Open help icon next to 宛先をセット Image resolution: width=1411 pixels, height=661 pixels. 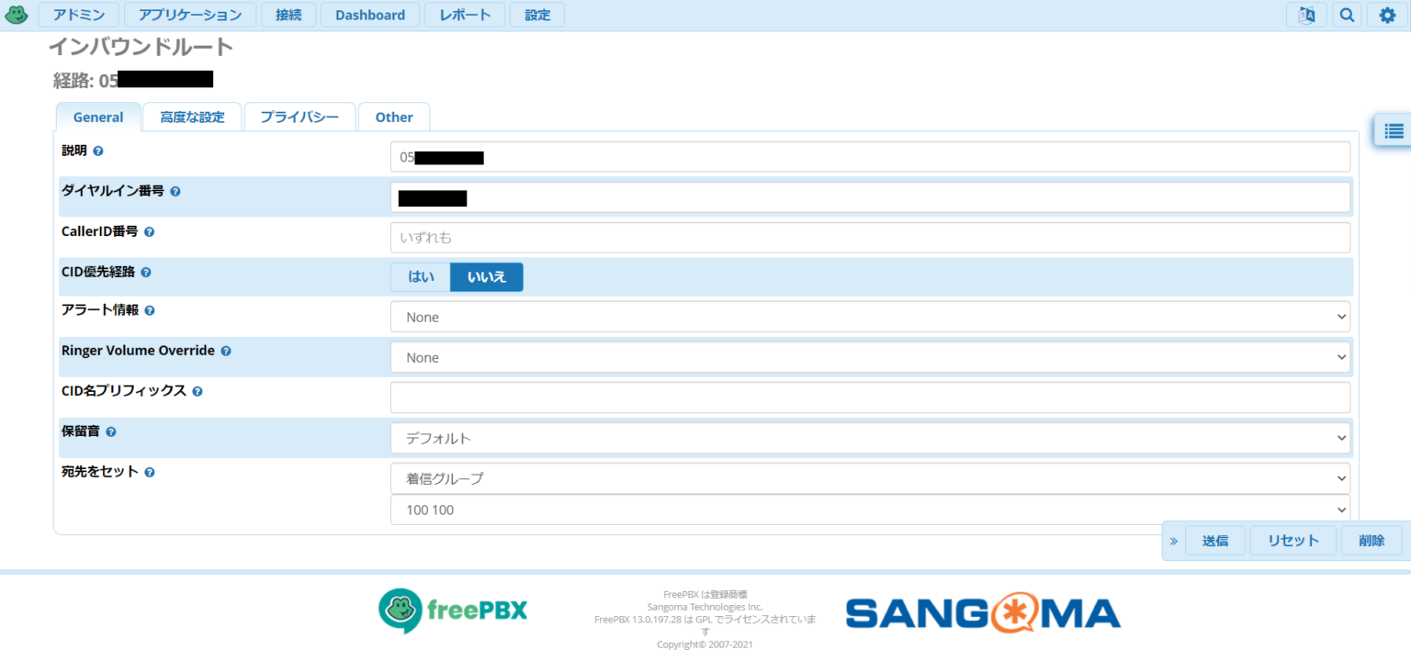tap(149, 472)
